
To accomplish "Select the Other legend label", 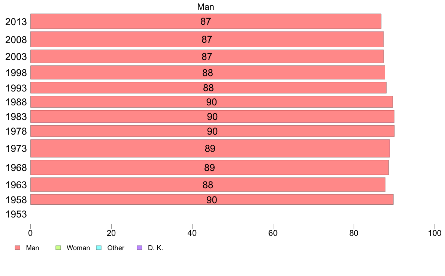I will coord(116,248).
